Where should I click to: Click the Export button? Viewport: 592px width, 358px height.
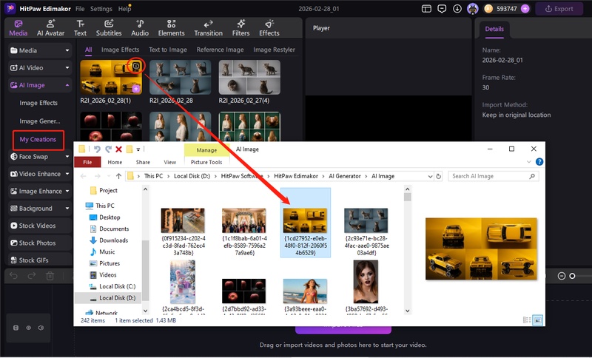pos(559,9)
